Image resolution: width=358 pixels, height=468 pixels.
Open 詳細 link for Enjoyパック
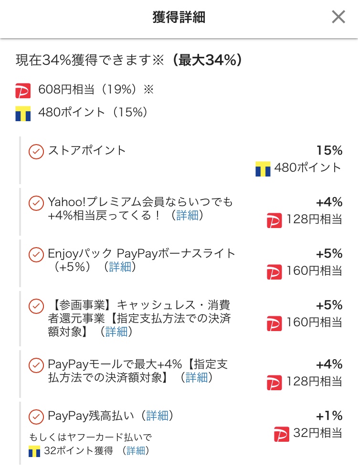[x=120, y=267]
